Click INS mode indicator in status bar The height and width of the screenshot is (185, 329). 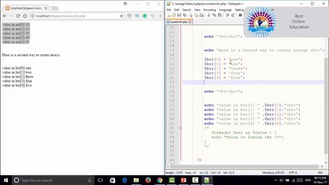coord(320,173)
